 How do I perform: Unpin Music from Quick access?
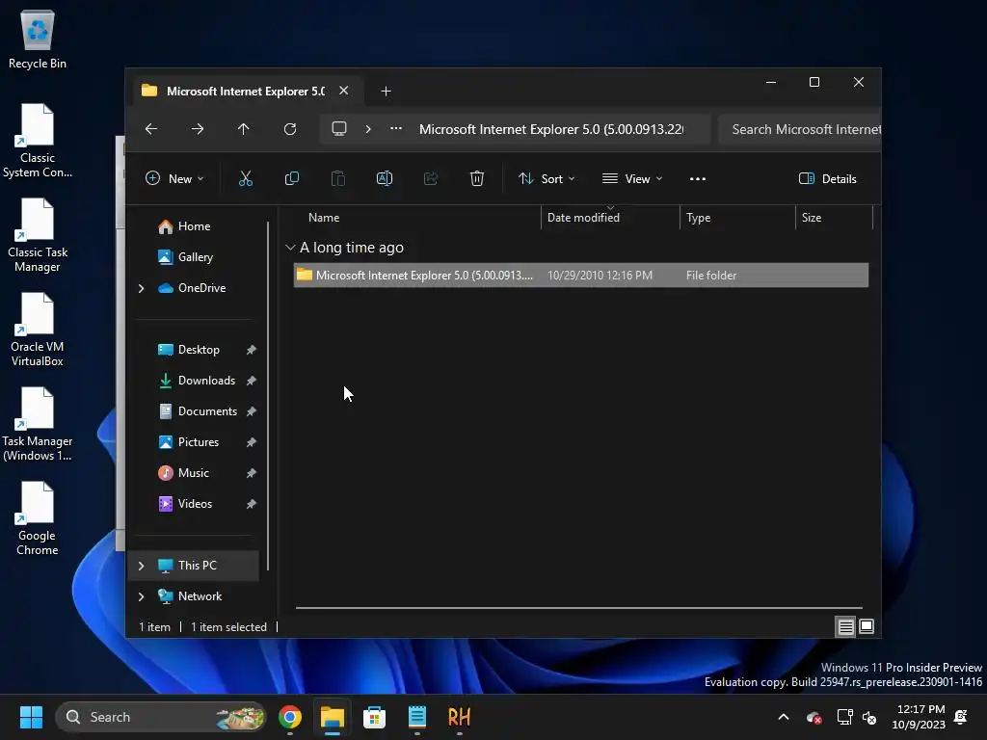coord(252,473)
